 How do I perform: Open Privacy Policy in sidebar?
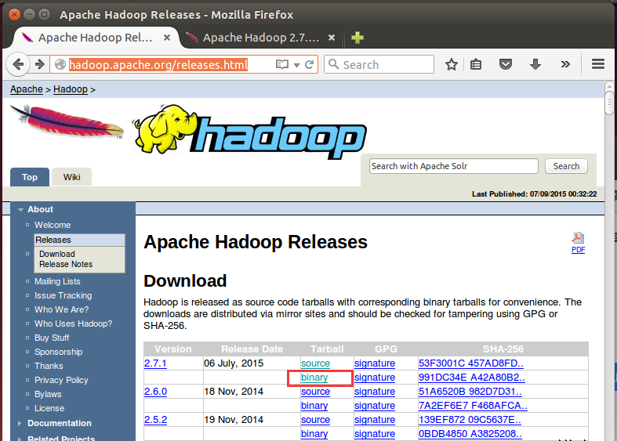pyautogui.click(x=61, y=381)
